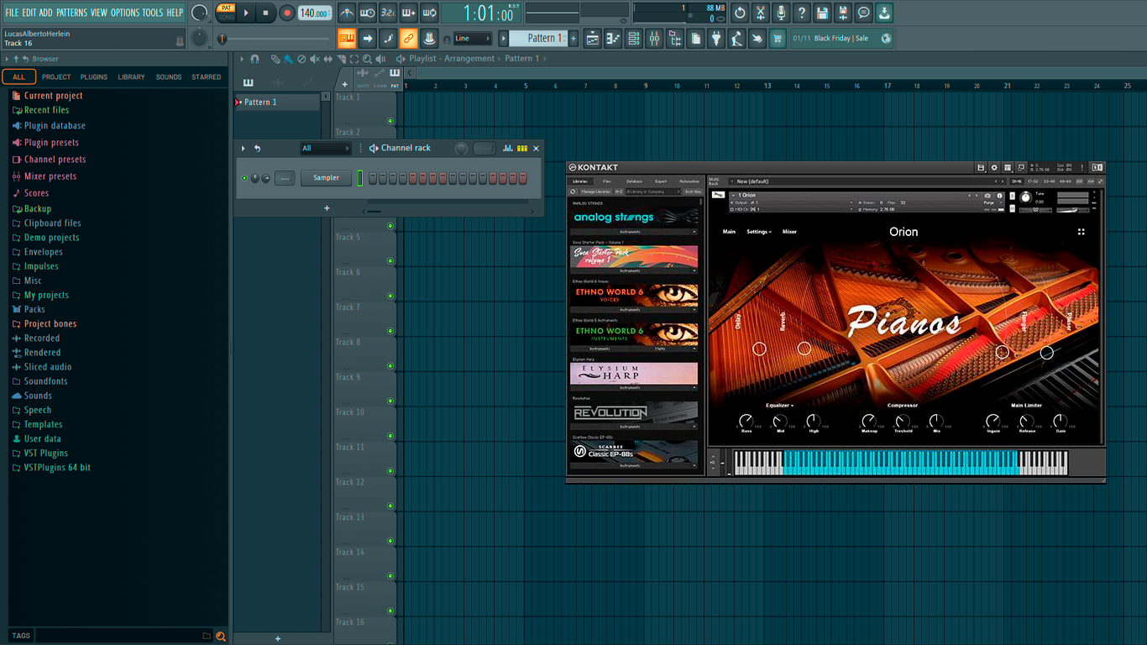This screenshot has height=645, width=1147.
Task: Click the transport Record button
Action: (286, 13)
